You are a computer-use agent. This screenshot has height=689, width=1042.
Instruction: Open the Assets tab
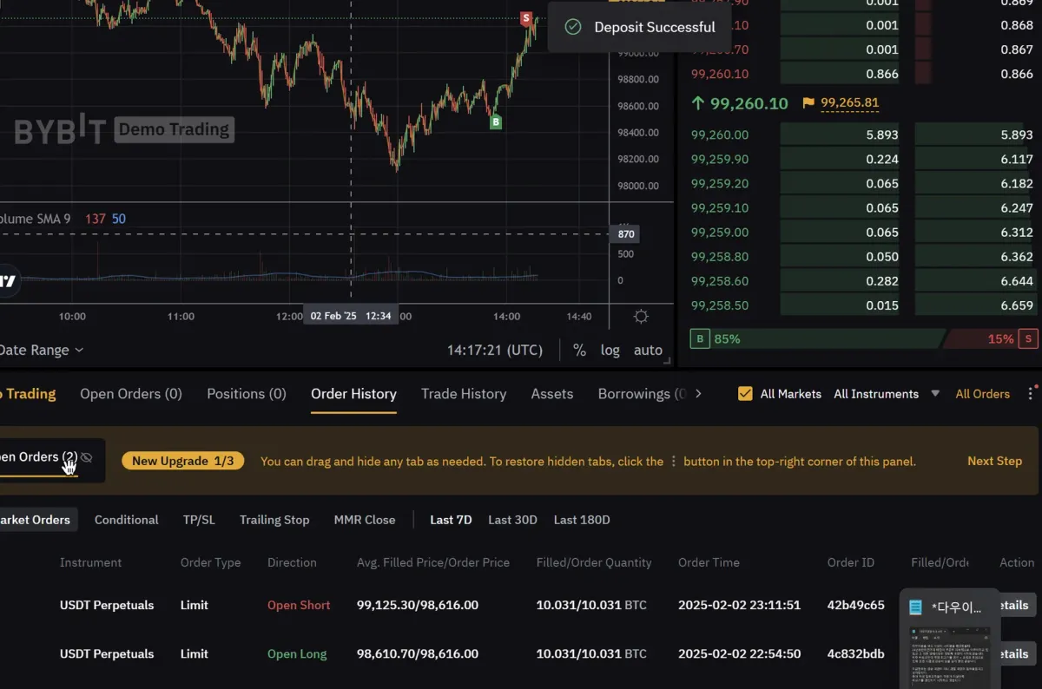(x=552, y=394)
